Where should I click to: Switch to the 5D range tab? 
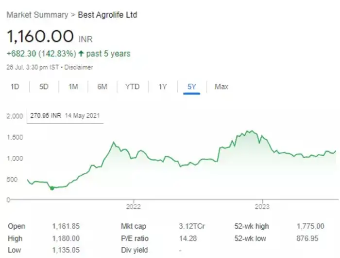pos(44,87)
